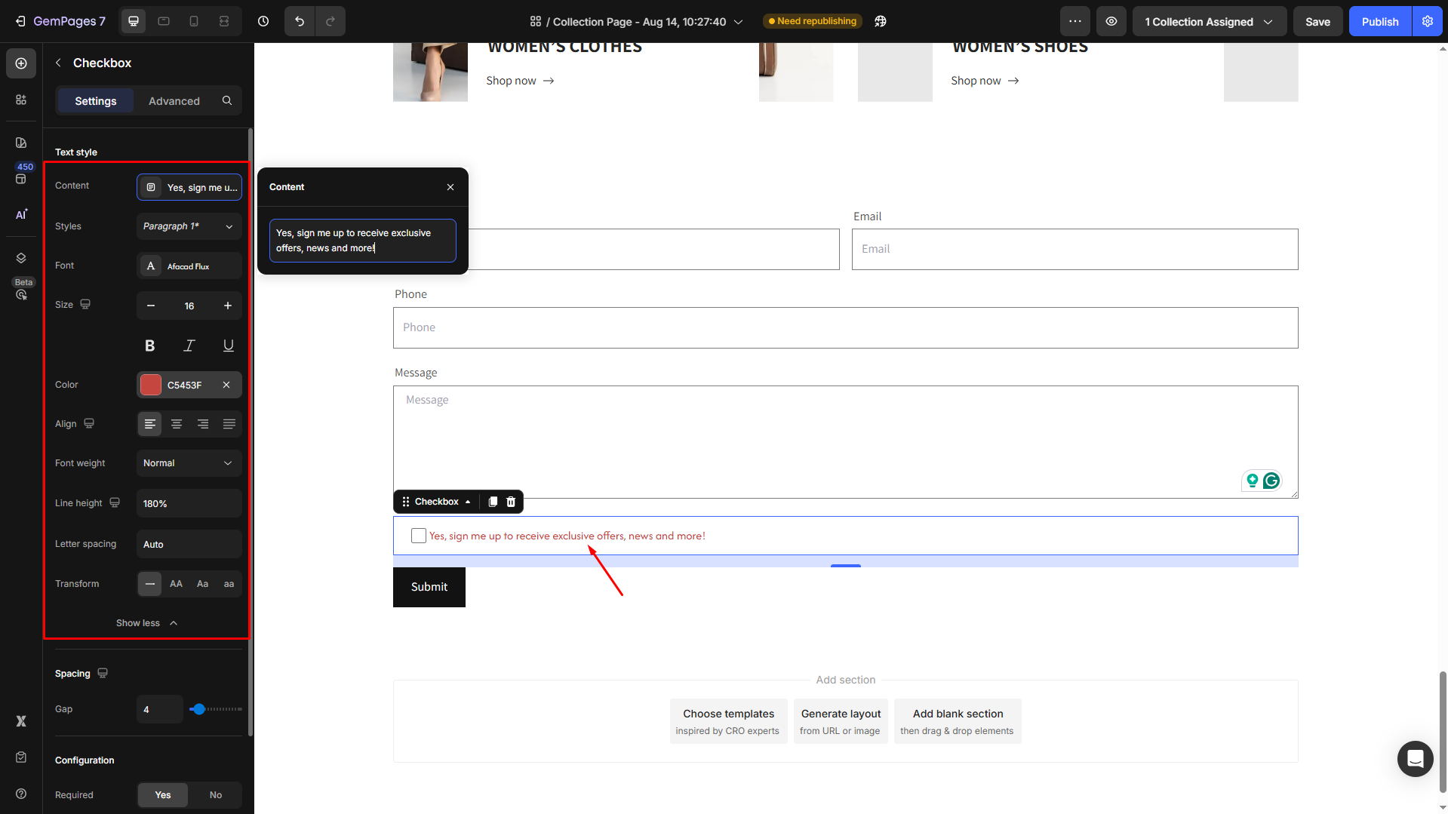Apply italic text formatting
This screenshot has height=814, width=1448.
[x=189, y=346]
